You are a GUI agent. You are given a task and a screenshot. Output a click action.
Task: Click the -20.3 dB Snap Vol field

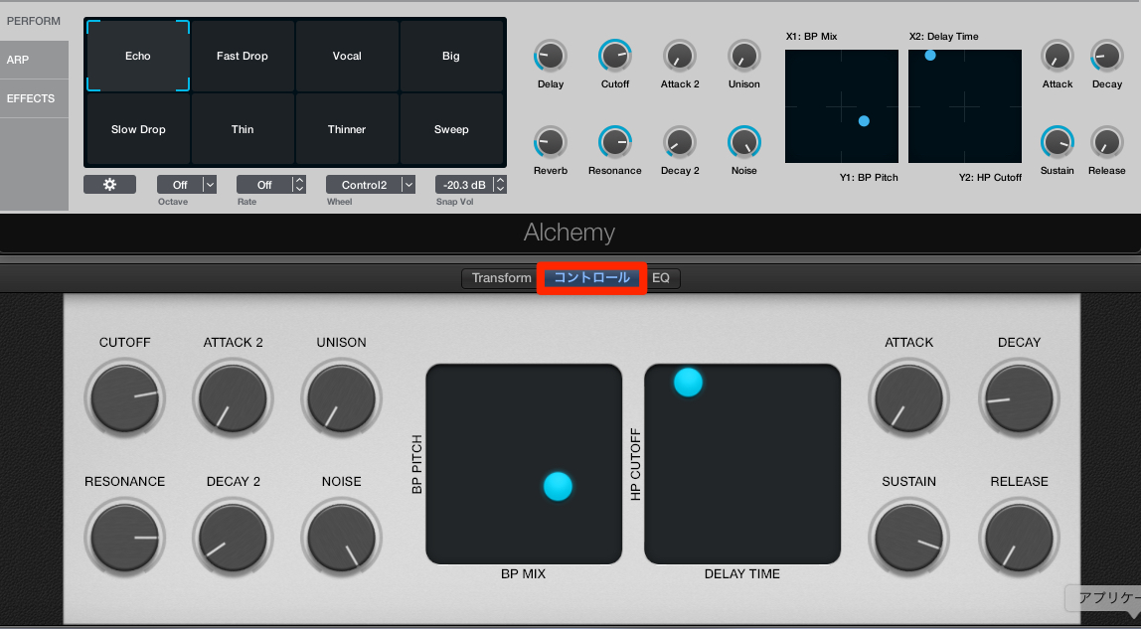[x=464, y=185]
